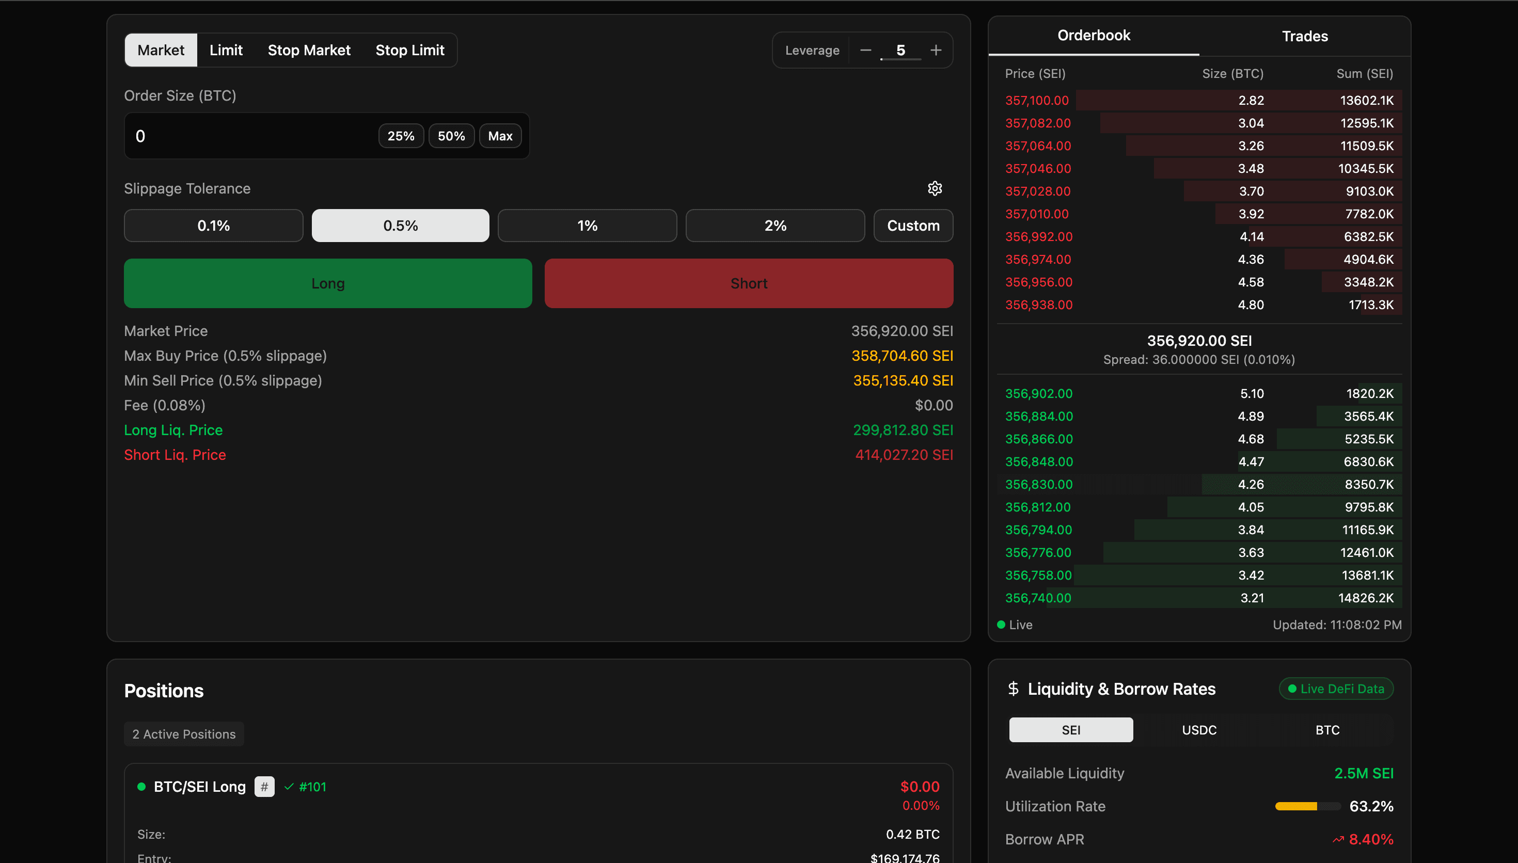Click the green Long button

point(328,283)
